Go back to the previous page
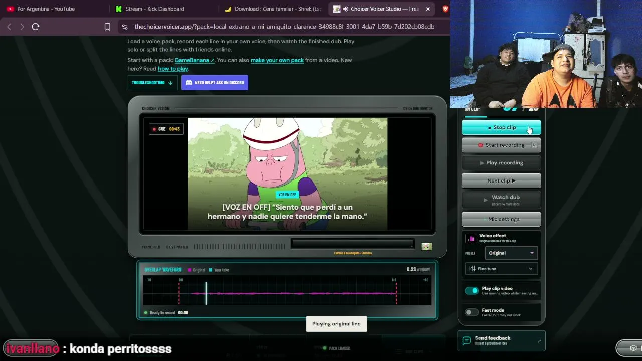Viewport: 642px width, 361px height. 9,27
